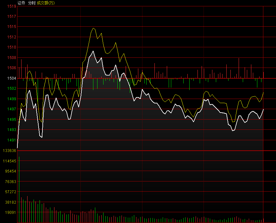276x223 pixels.
Task: Click the 1508 price axis label
Action: point(12,58)
